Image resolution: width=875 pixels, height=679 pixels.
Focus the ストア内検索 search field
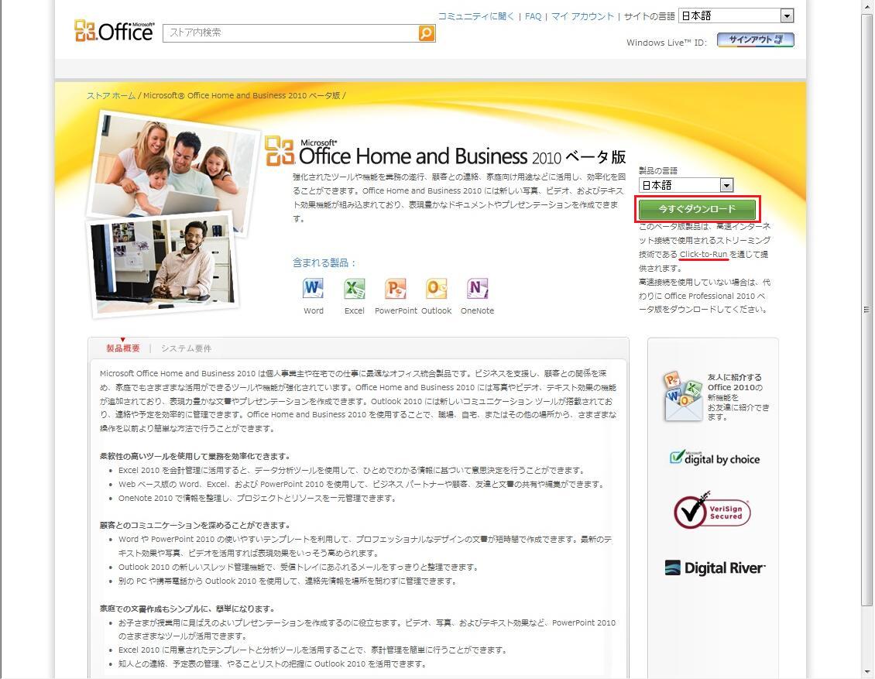(290, 33)
